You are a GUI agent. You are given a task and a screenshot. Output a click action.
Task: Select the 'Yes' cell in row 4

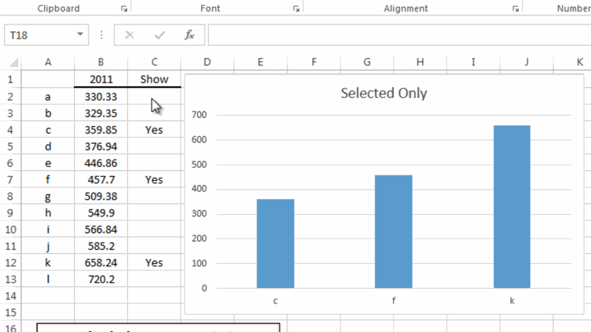[154, 130]
